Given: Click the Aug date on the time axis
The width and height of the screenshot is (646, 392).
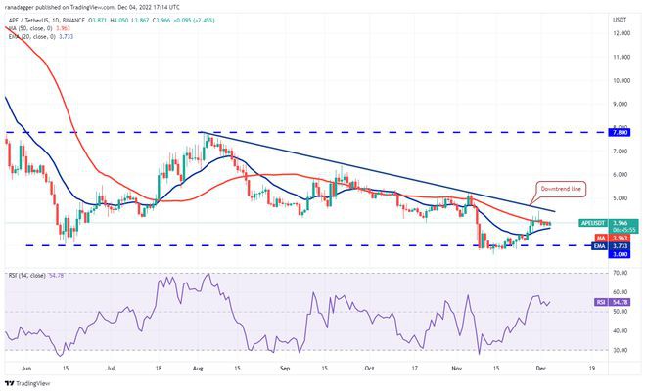Looking at the screenshot, I should pyautogui.click(x=199, y=369).
